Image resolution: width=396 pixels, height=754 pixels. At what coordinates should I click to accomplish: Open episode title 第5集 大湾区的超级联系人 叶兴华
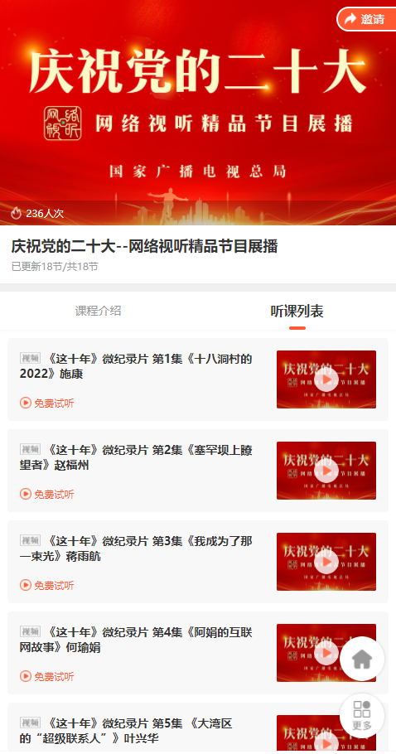tap(127, 731)
